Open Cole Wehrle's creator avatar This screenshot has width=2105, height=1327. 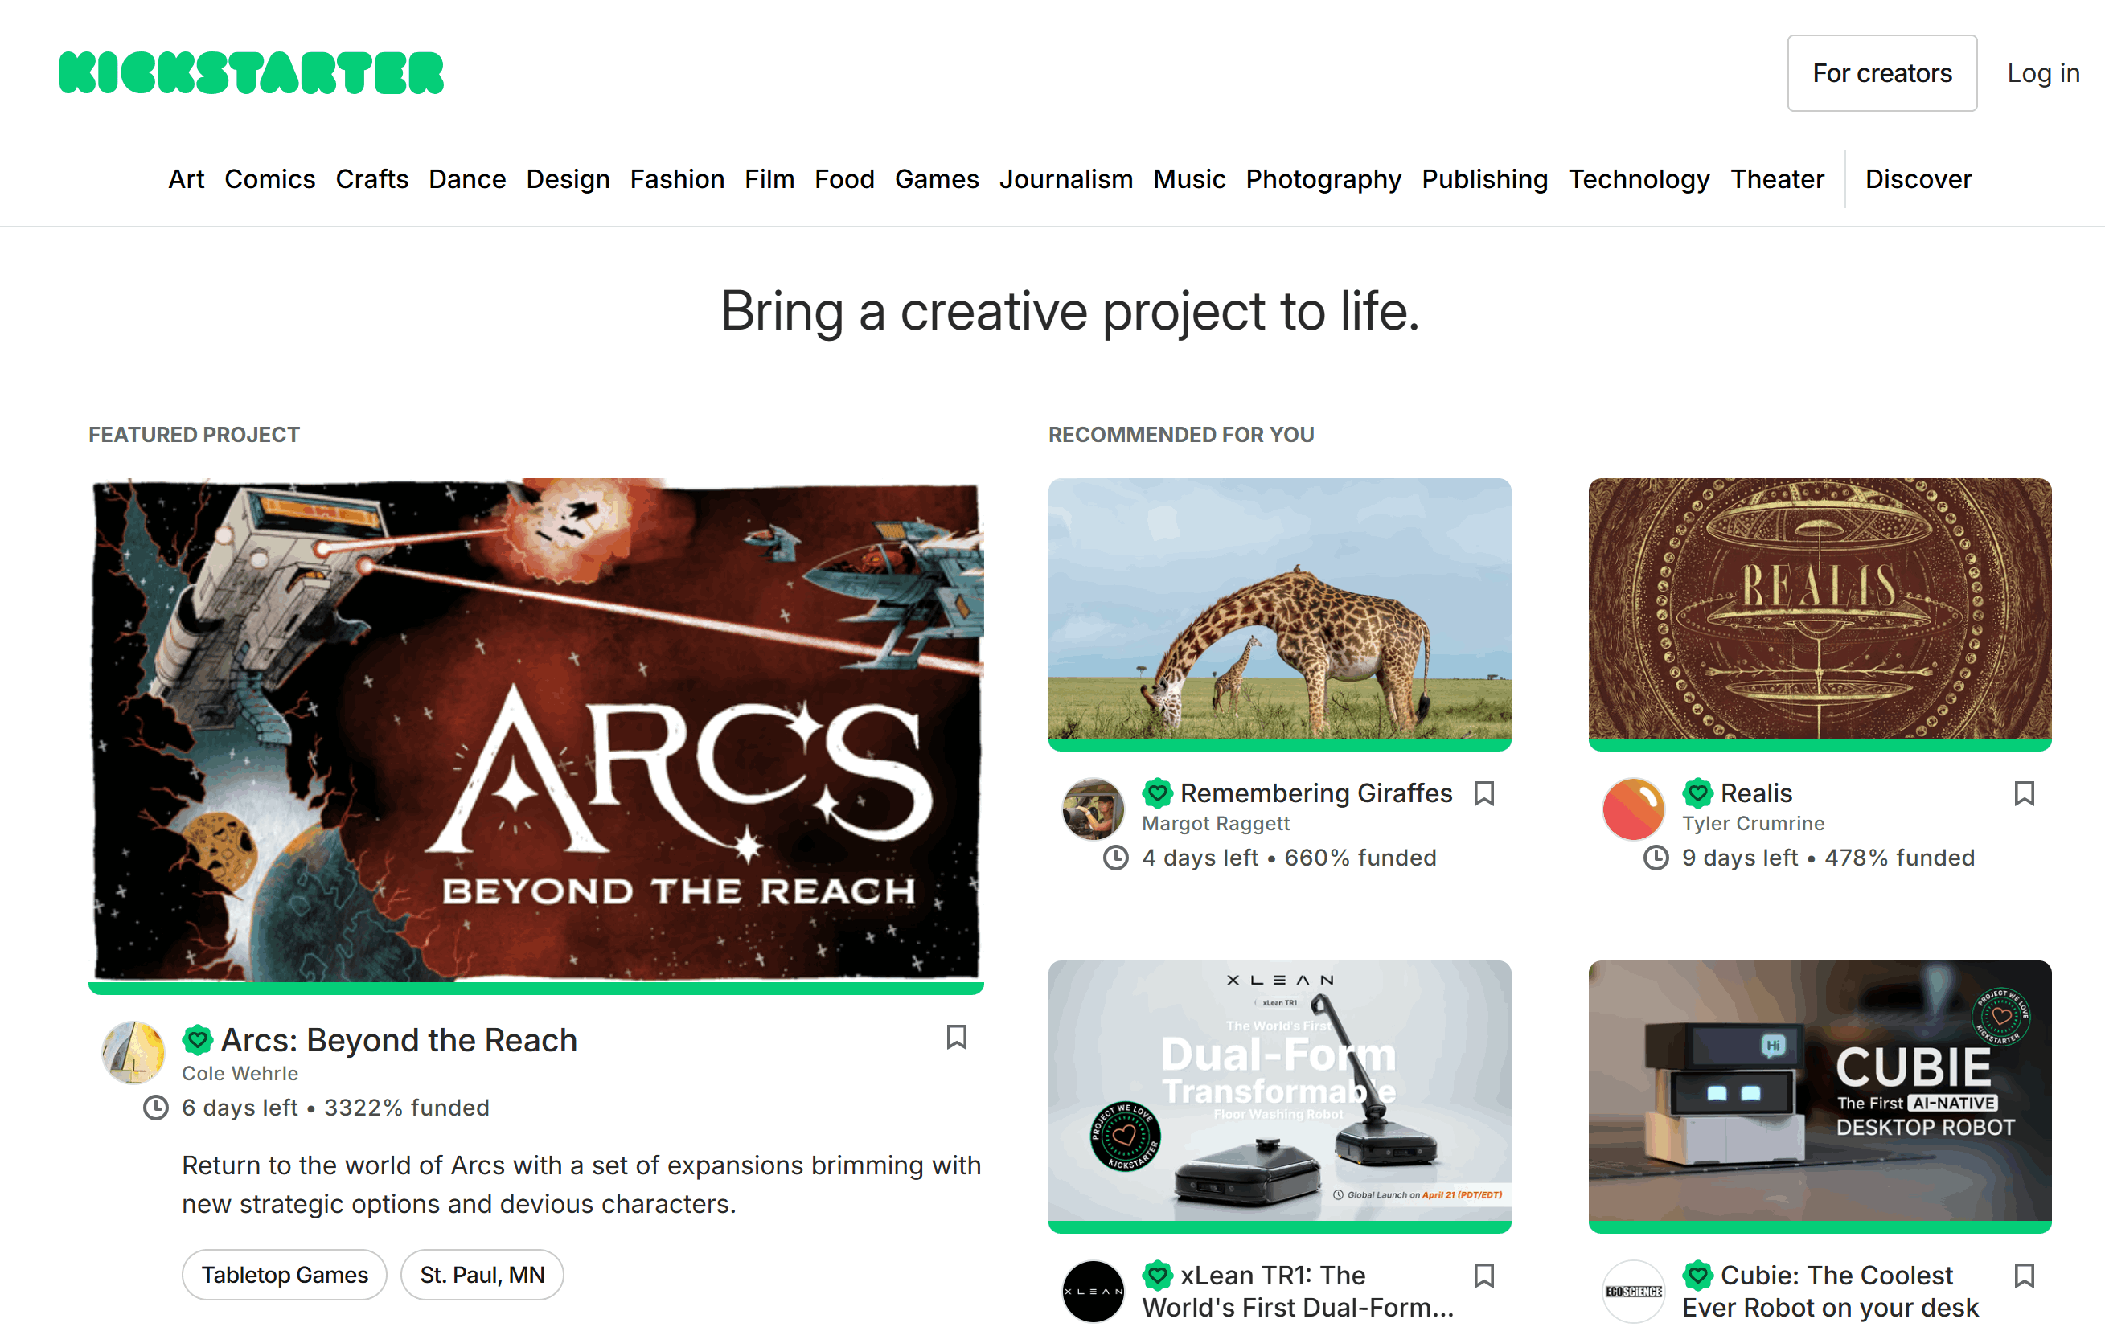[133, 1053]
